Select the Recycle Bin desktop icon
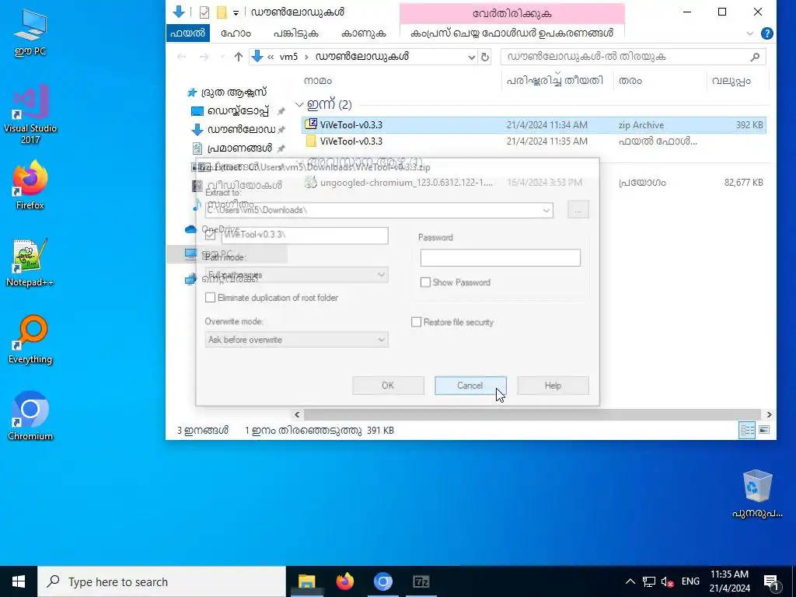Viewport: 796px width, 597px height. 757,494
